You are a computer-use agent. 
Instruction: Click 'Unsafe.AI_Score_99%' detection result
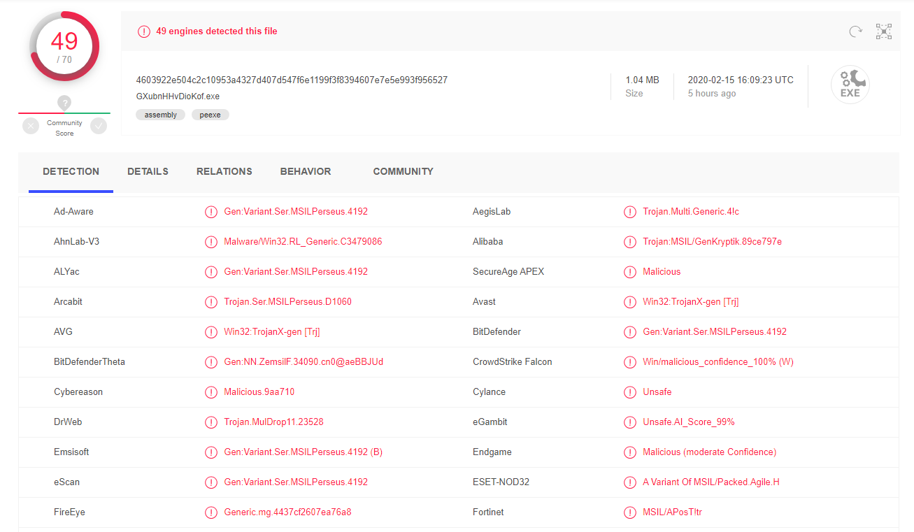point(689,422)
